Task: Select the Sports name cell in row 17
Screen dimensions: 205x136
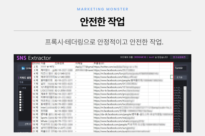Action: pos(47,118)
